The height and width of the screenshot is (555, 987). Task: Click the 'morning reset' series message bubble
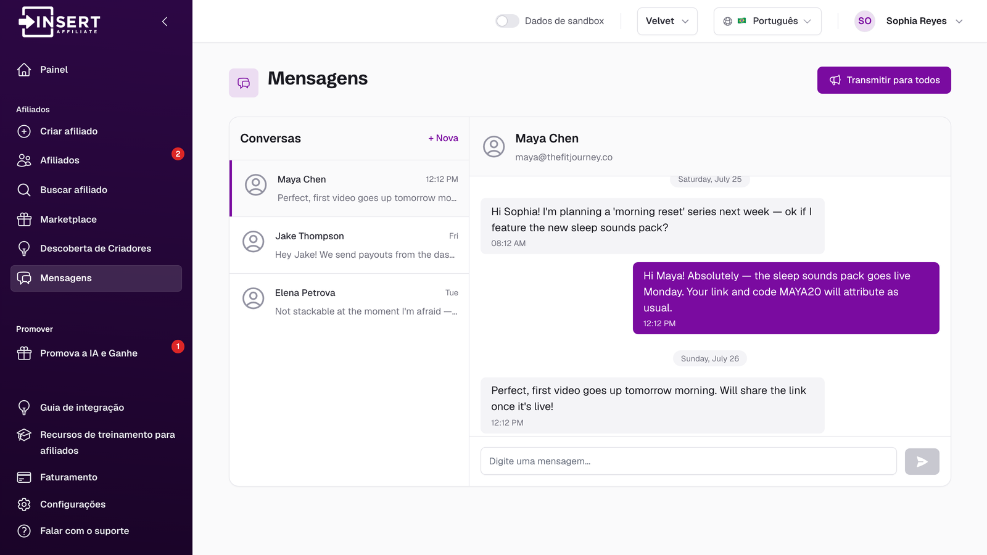(653, 226)
